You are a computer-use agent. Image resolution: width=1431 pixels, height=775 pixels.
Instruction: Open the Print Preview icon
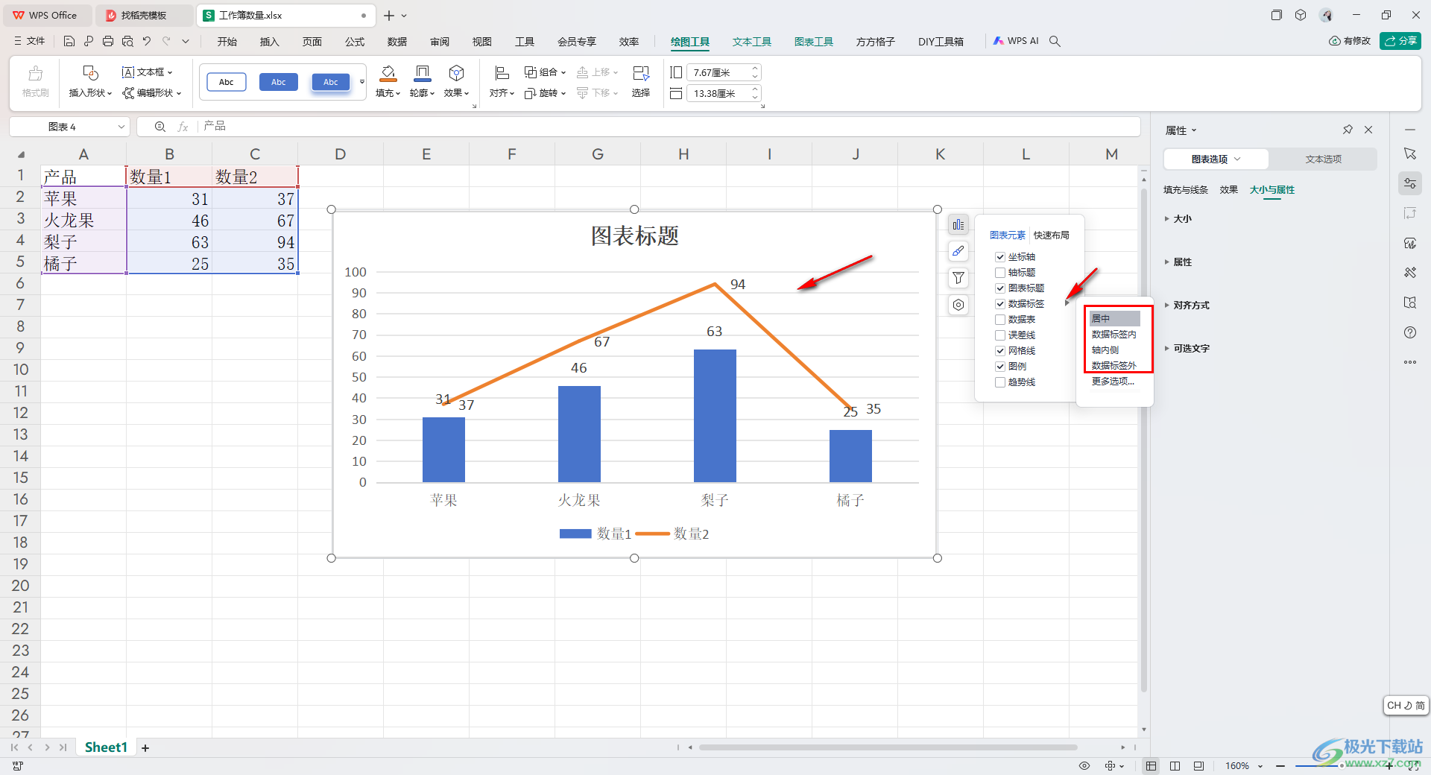[127, 42]
